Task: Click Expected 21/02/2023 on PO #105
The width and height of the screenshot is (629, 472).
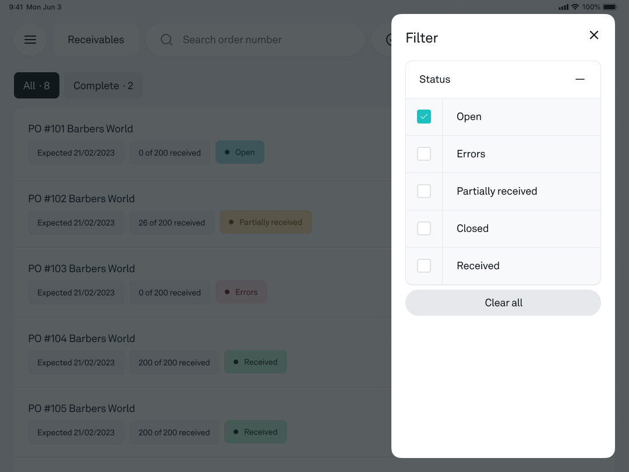Action: [x=76, y=432]
